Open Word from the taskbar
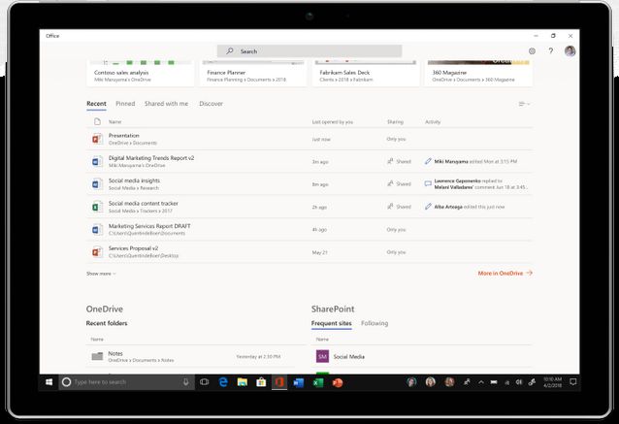 tap(299, 382)
